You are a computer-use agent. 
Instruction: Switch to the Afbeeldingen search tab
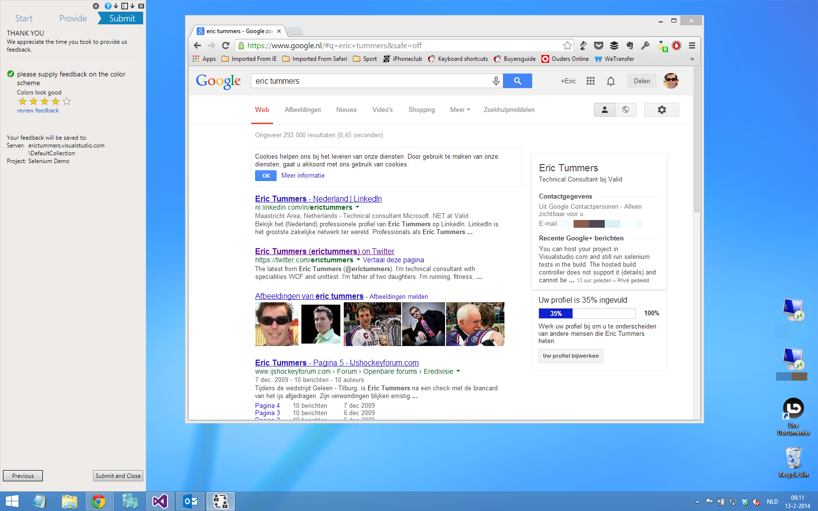click(x=302, y=110)
